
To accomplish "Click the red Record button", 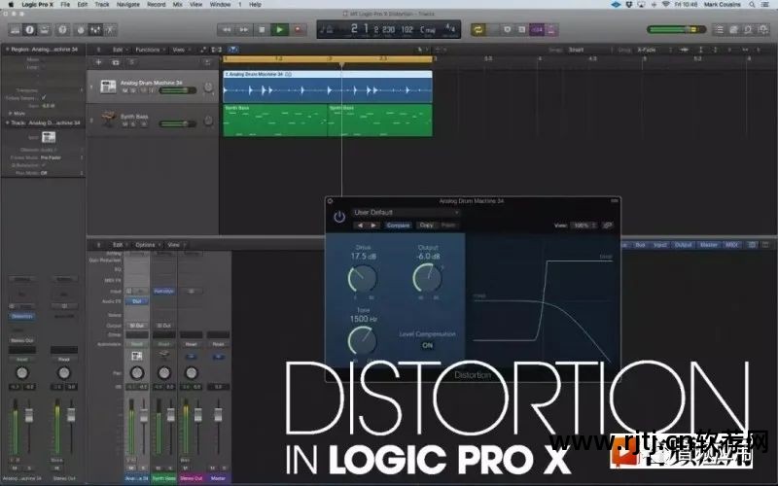I will (x=298, y=30).
